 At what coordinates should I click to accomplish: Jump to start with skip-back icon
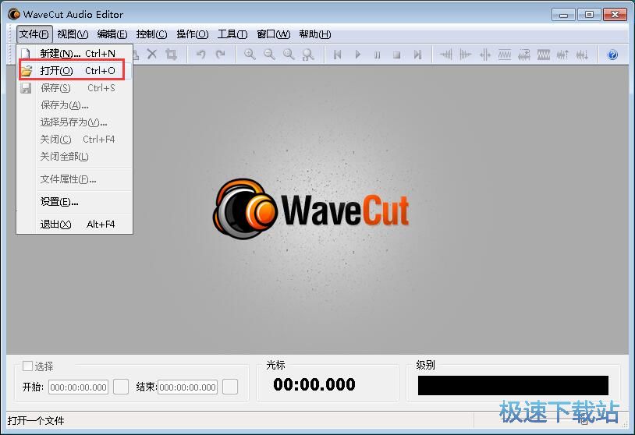pos(337,55)
